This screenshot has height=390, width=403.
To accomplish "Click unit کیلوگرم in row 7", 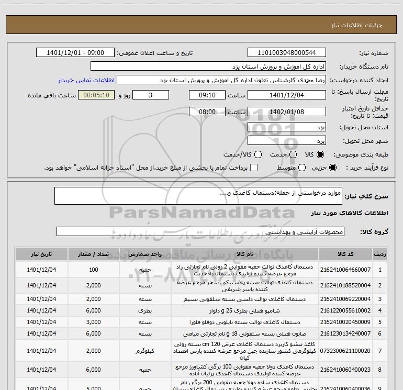I will coord(145,351).
